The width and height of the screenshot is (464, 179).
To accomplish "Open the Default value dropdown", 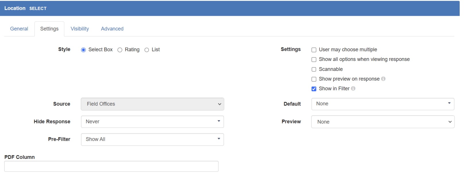I will pos(383,104).
